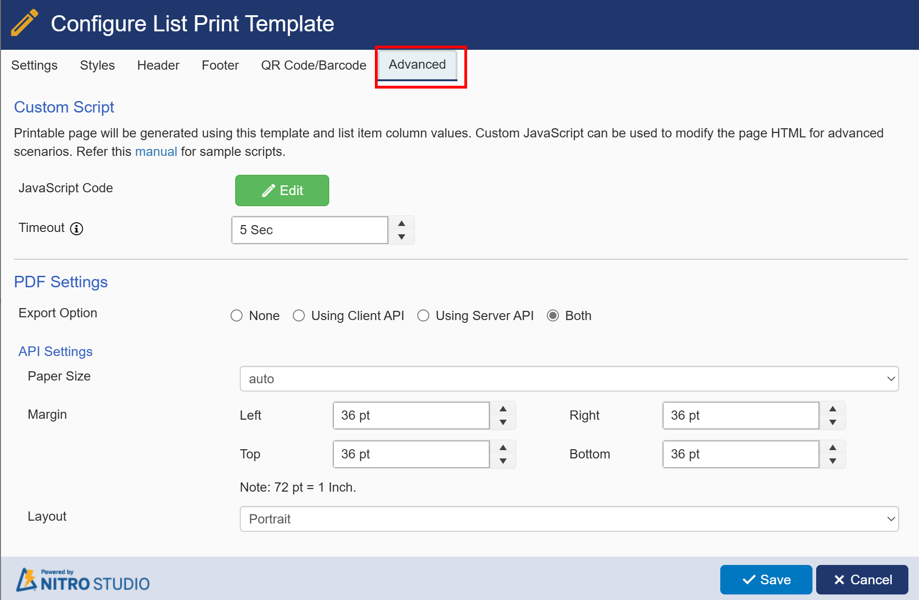Open the Header tab
The height and width of the screenshot is (600, 919).
(x=158, y=65)
